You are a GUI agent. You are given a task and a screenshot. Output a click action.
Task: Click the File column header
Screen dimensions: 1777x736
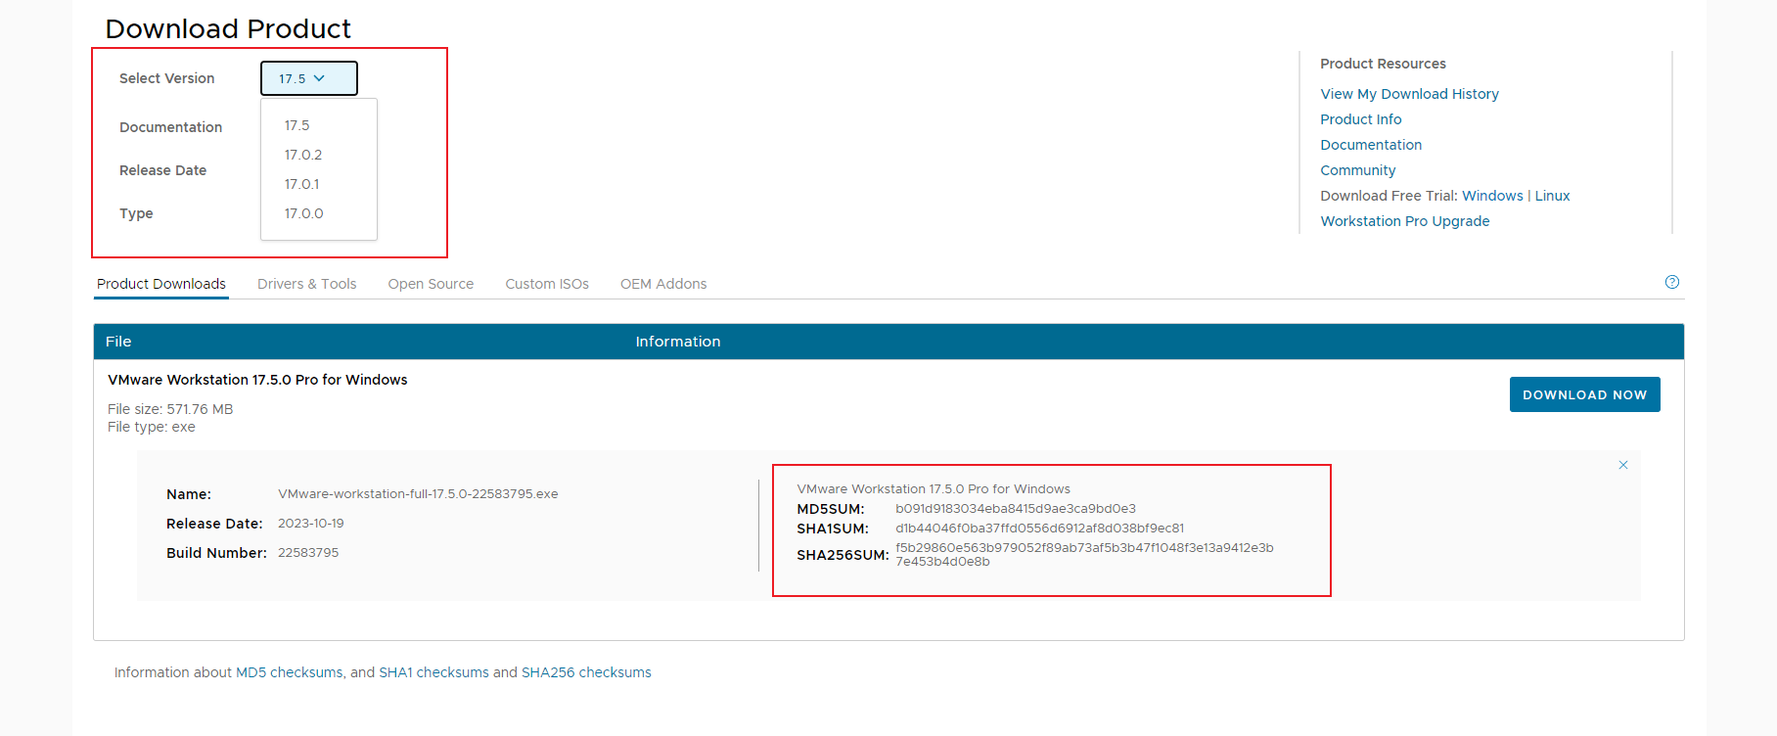click(x=118, y=342)
